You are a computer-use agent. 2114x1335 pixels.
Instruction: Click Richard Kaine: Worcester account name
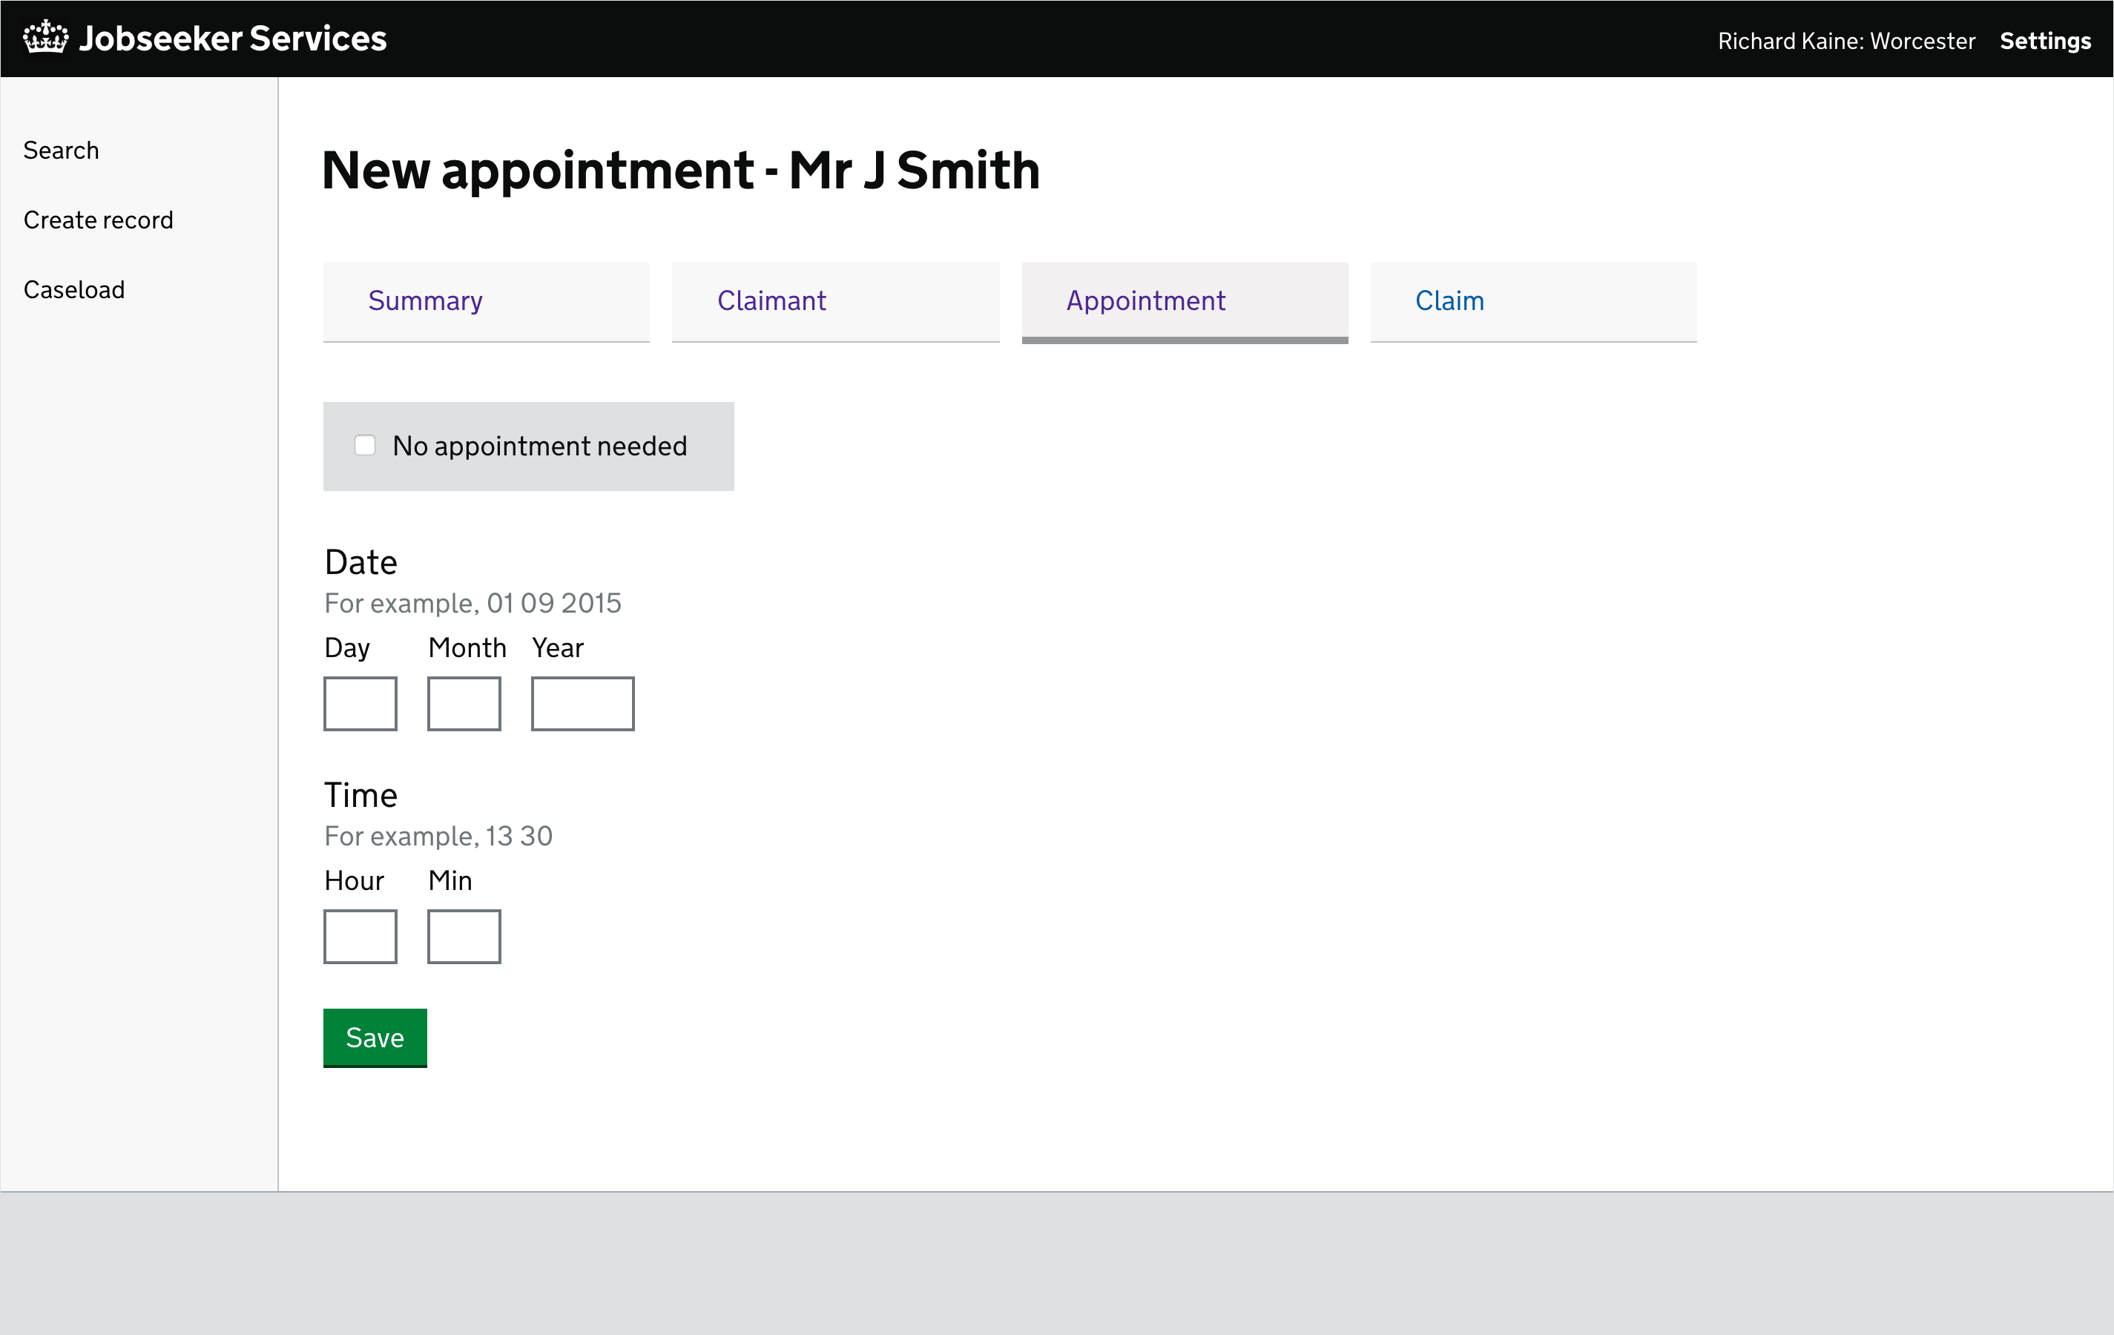point(1846,40)
